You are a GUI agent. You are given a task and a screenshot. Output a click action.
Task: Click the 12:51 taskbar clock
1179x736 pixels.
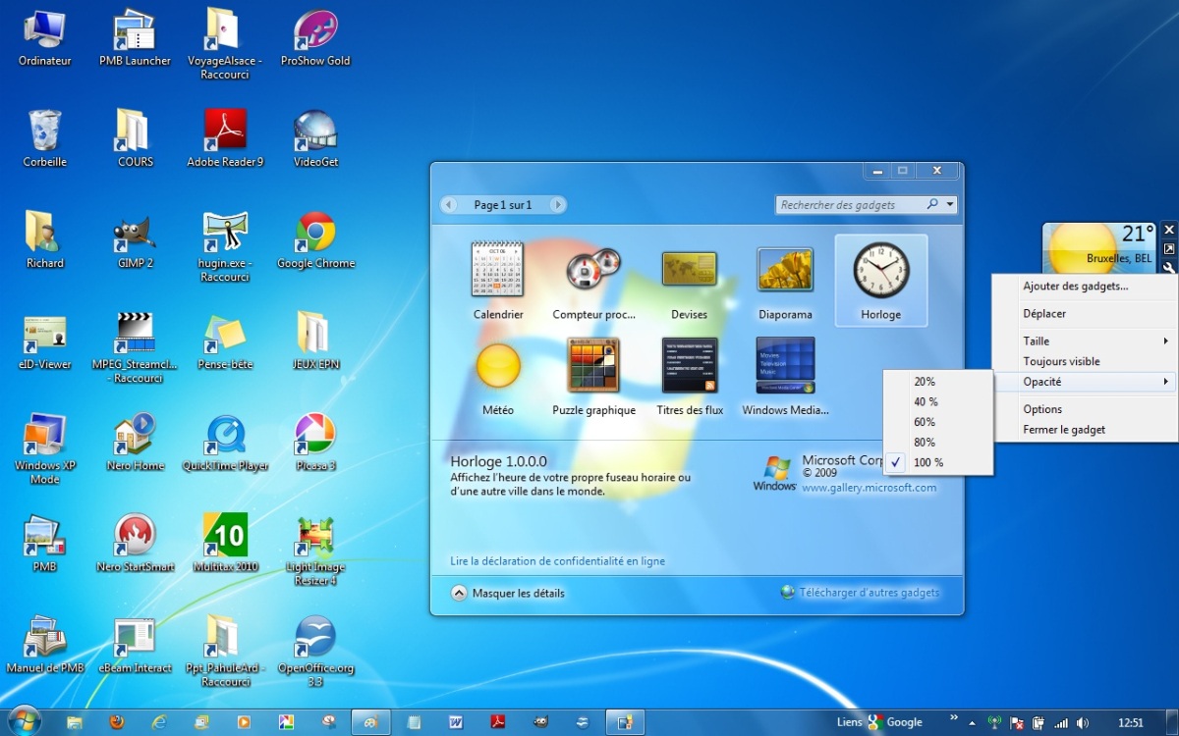(1131, 722)
